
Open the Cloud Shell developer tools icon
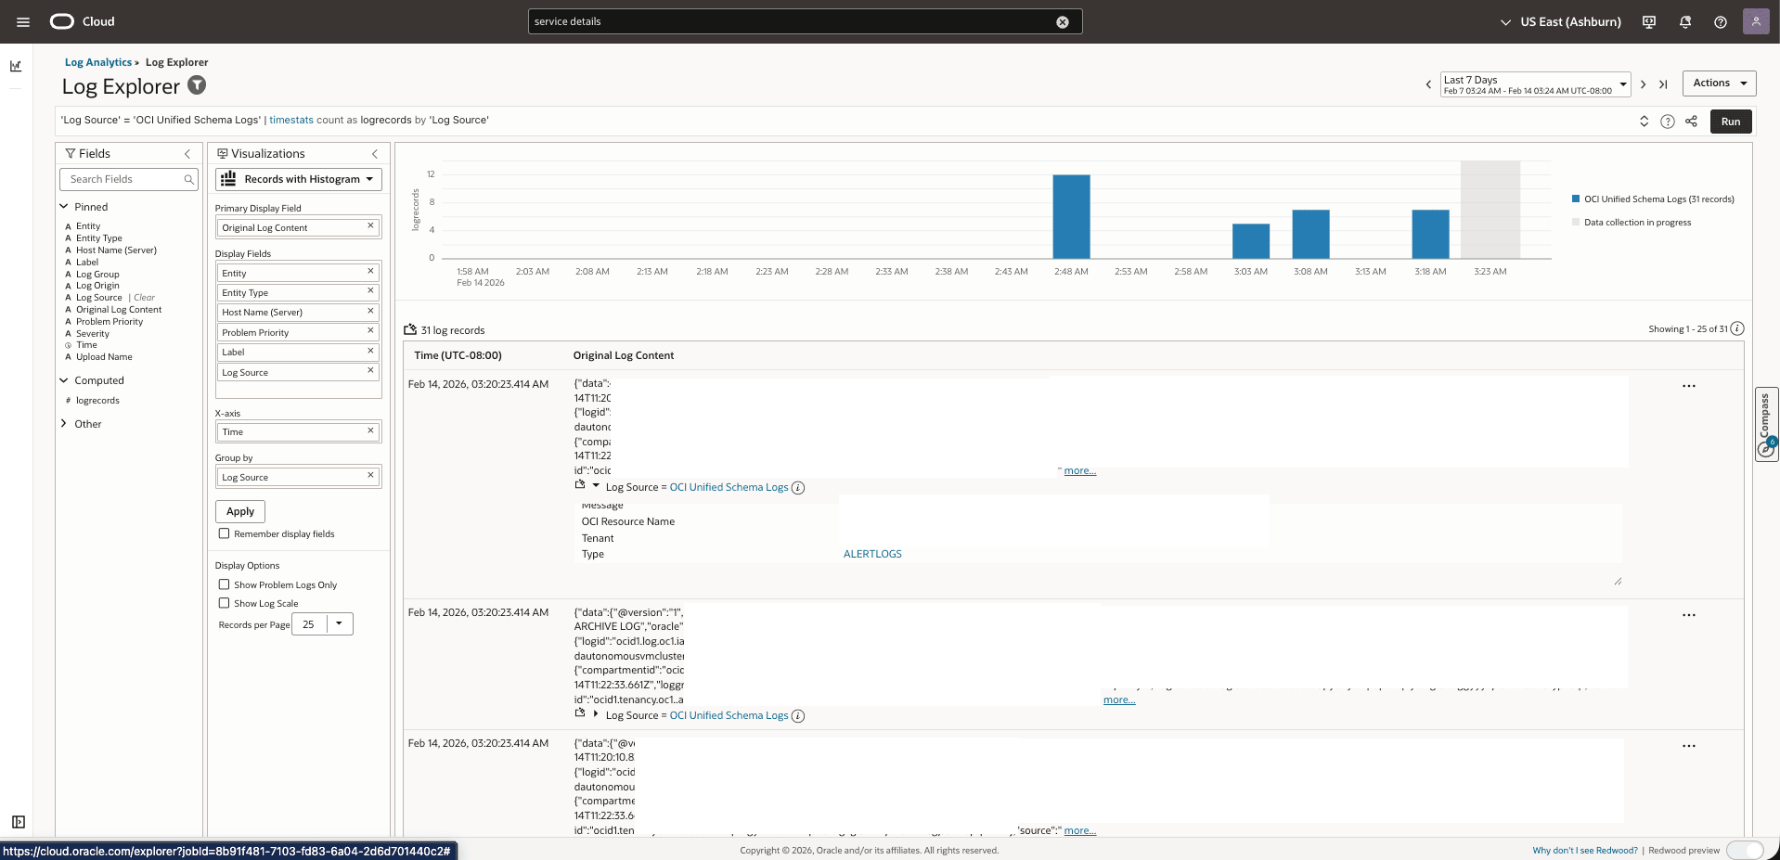point(1649,22)
